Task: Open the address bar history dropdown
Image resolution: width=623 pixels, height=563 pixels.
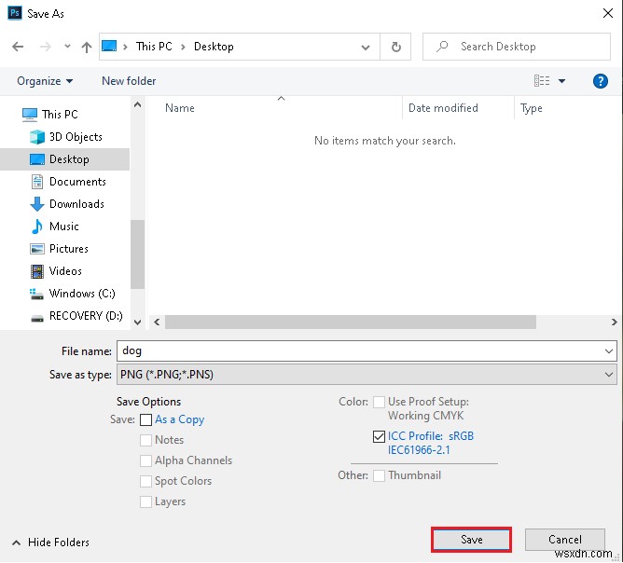Action: pos(366,48)
